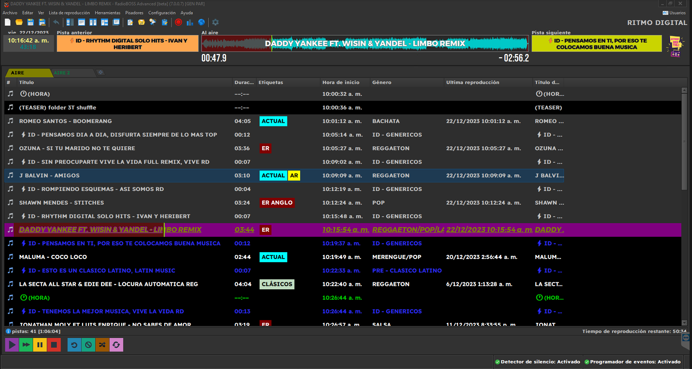Image resolution: width=692 pixels, height=369 pixels.
Task: Toggle event scheduler status indicator
Action: (632, 362)
